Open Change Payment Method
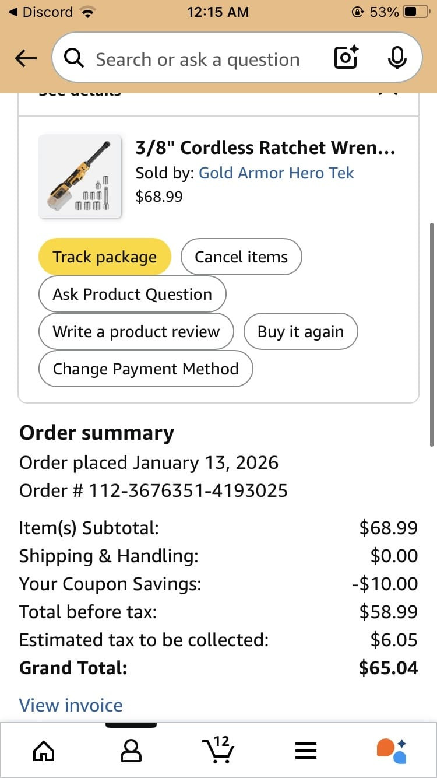 [146, 369]
